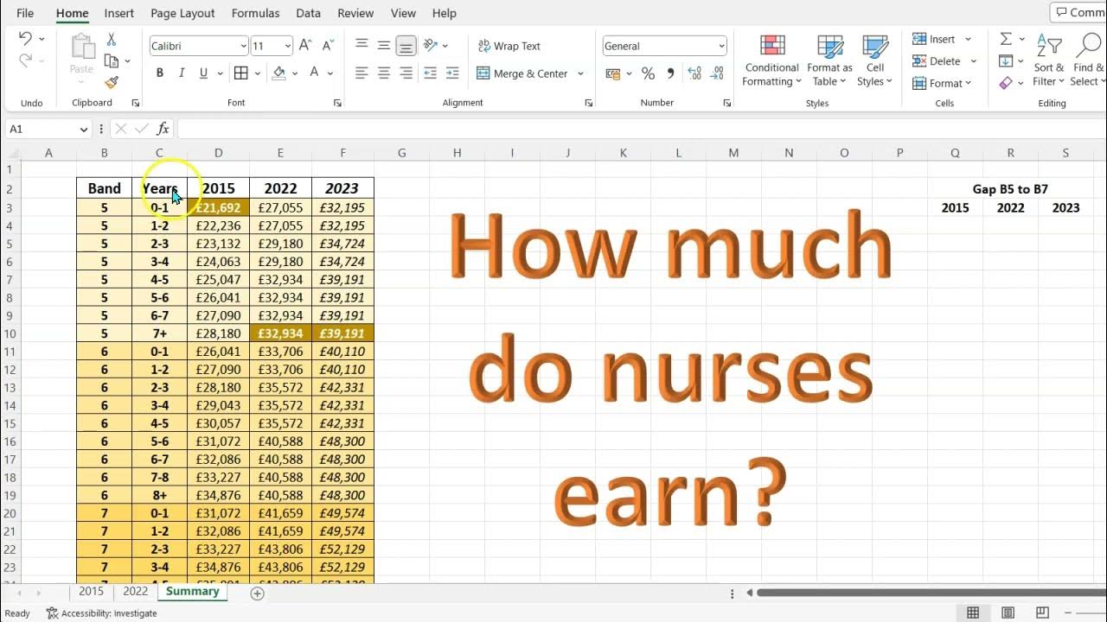Click Wrap Text button
The image size is (1107, 622).
[509, 46]
